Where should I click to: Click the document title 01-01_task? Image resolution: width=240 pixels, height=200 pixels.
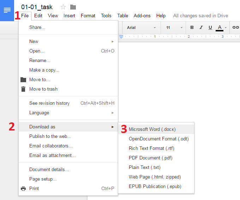pos(37,7)
